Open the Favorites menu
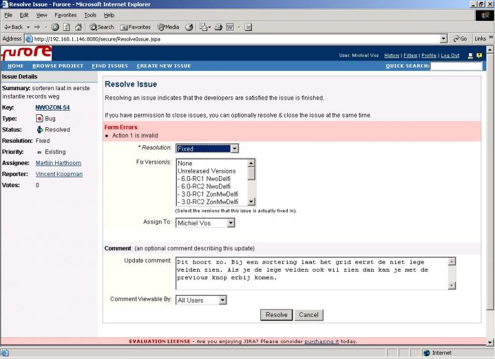Viewport: 495px width, 359px height. pos(66,15)
